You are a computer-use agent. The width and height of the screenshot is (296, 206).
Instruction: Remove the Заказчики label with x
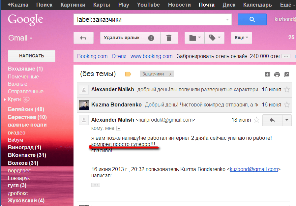click(170, 74)
